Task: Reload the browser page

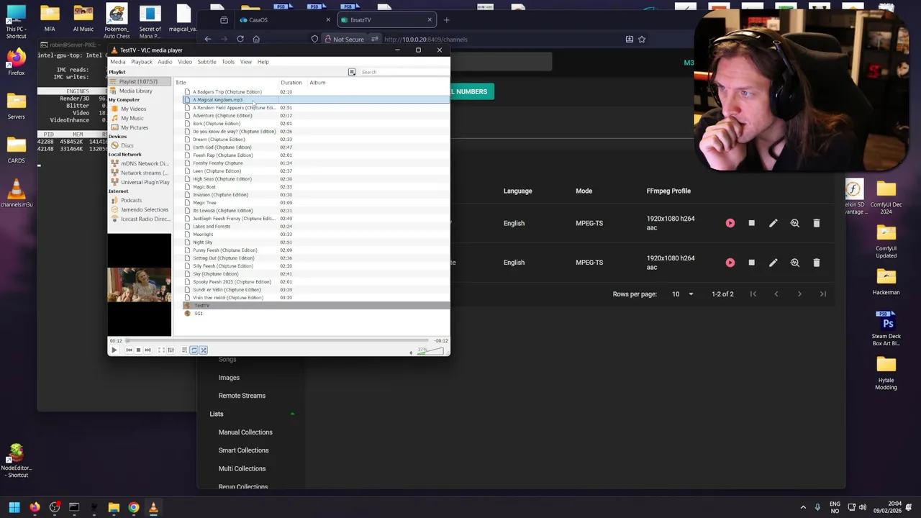Action: coord(240,40)
